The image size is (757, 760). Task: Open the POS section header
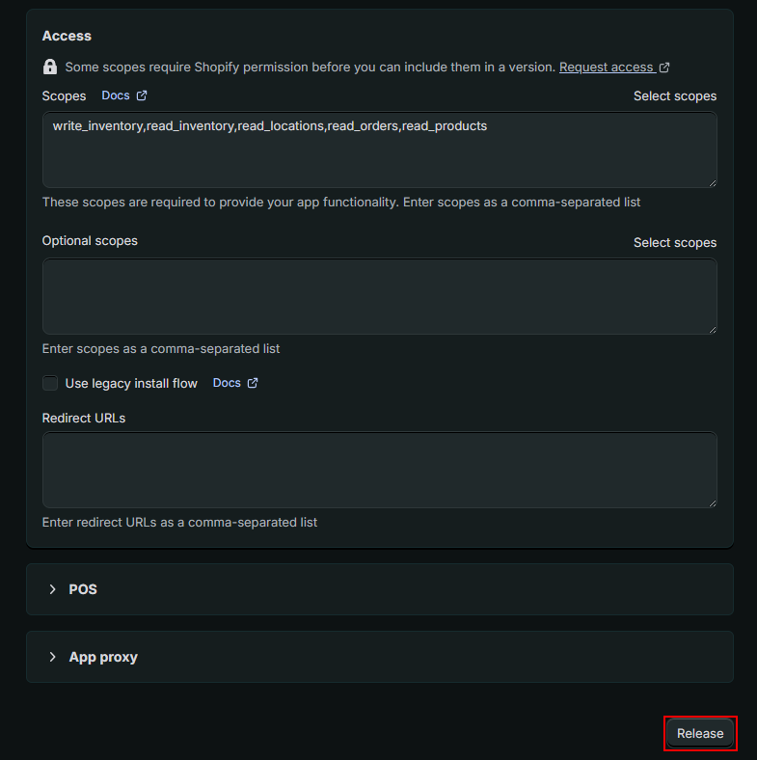(83, 589)
